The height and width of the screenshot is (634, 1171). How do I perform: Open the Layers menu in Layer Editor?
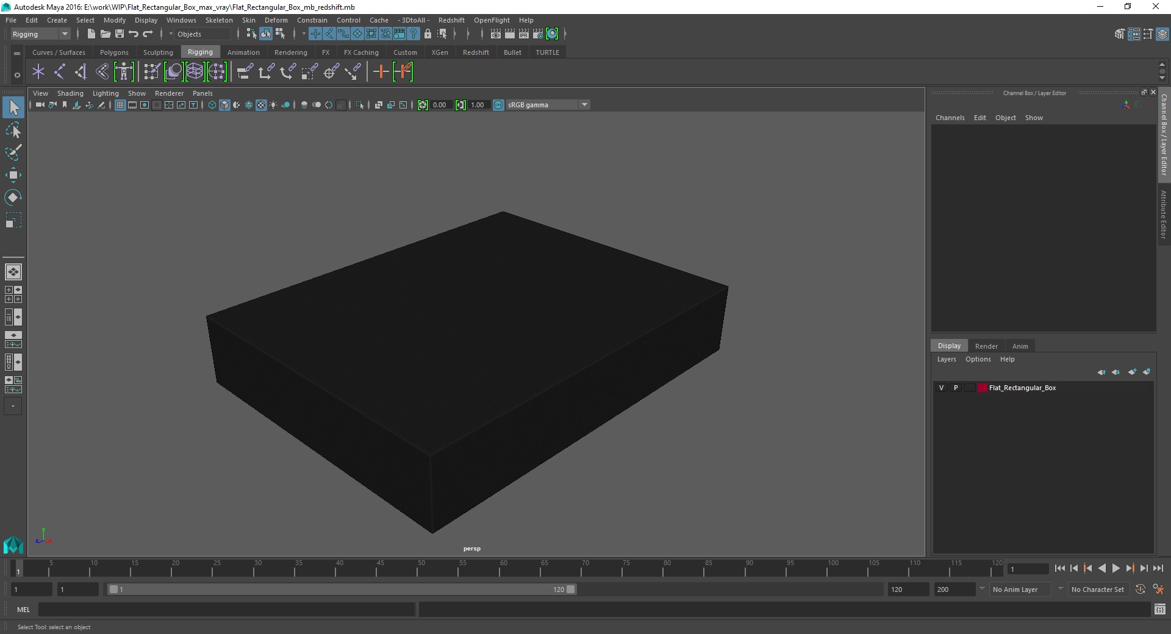[947, 359]
